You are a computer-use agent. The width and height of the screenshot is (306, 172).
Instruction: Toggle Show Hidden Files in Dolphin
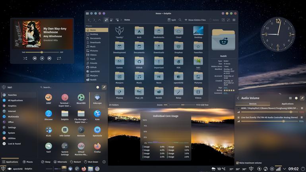coord(195,20)
